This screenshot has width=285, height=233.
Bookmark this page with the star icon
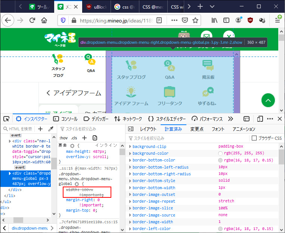pyautogui.click(x=195, y=20)
